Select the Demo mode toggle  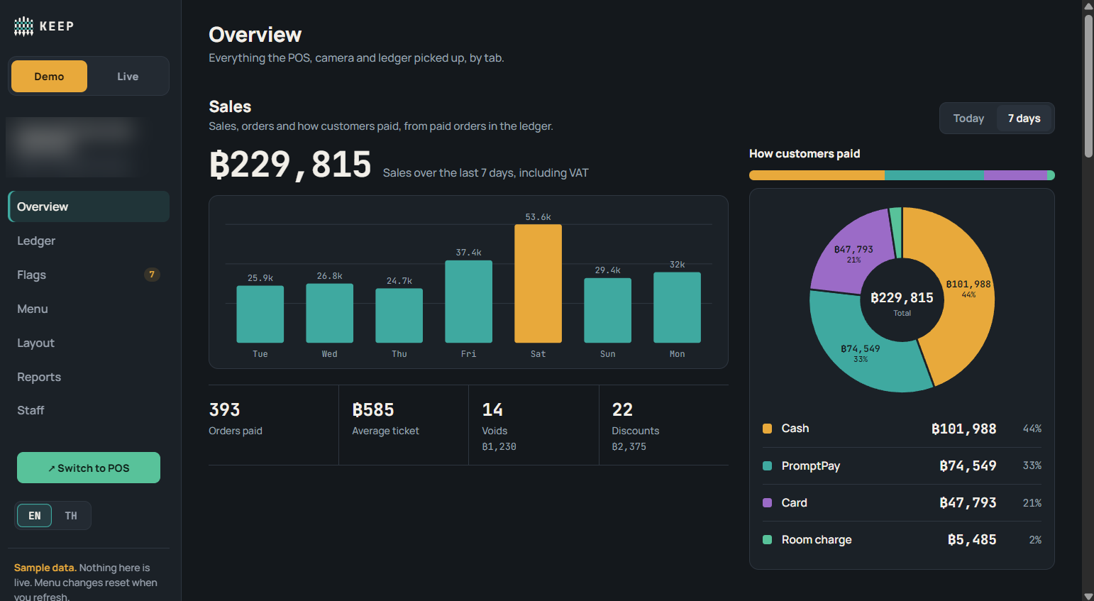49,76
